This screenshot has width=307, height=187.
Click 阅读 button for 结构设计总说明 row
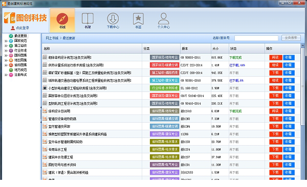pyautogui.click(x=275, y=111)
